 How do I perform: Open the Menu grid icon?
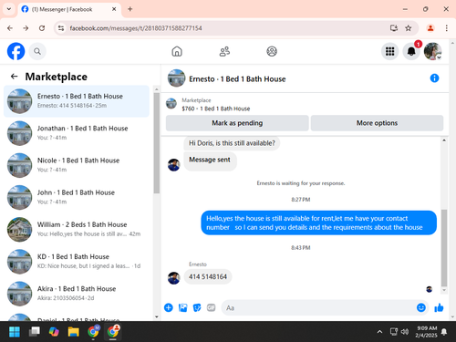point(389,51)
